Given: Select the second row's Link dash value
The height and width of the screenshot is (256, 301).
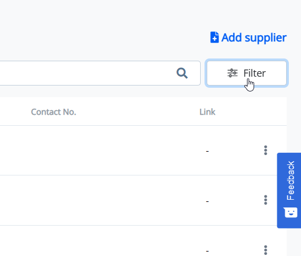Looking at the screenshot, I should [207, 201].
